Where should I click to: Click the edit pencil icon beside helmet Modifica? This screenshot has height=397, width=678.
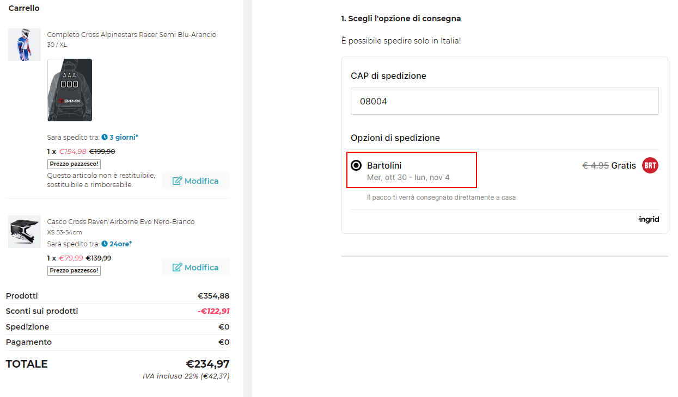177,267
